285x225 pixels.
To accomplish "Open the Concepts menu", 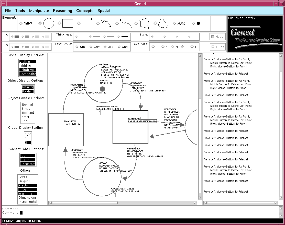I will [x=85, y=11].
